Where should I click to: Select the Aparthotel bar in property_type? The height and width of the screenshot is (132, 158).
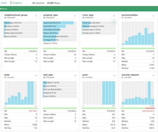tap(60, 23)
